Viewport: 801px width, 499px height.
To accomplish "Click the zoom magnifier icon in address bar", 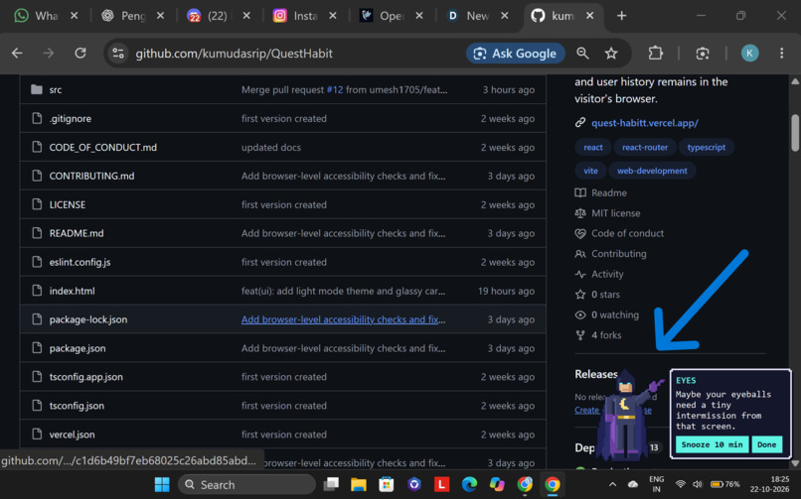I will point(582,53).
